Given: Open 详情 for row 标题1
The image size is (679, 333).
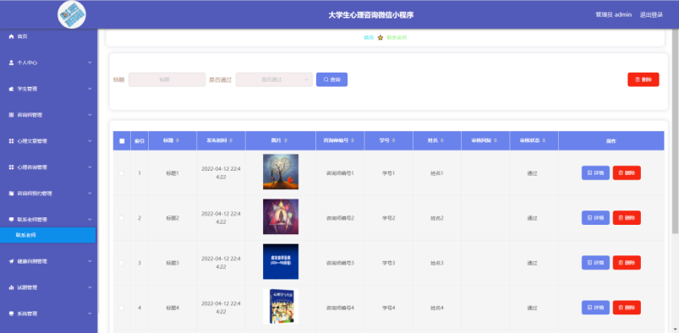Looking at the screenshot, I should pyautogui.click(x=595, y=172).
